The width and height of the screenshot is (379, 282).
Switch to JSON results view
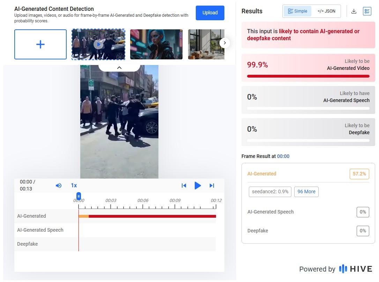click(x=326, y=11)
